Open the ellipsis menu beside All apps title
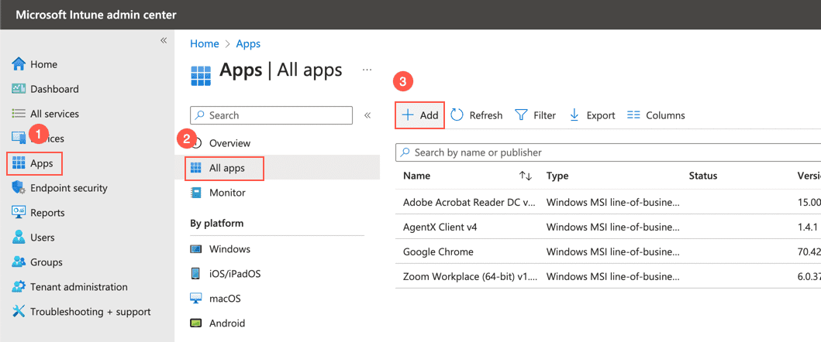 tap(367, 70)
